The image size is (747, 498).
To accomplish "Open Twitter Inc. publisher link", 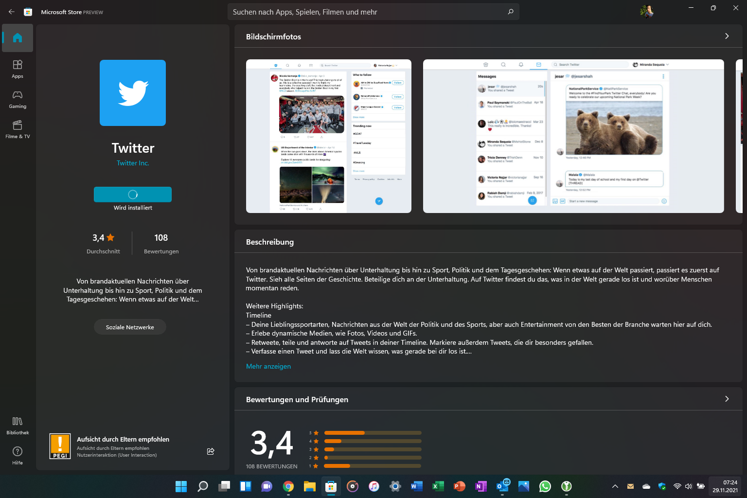I will pyautogui.click(x=133, y=163).
